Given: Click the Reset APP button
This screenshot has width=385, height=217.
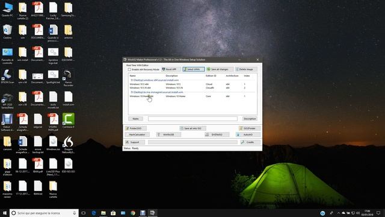Looking at the screenshot, I should click(x=171, y=69).
